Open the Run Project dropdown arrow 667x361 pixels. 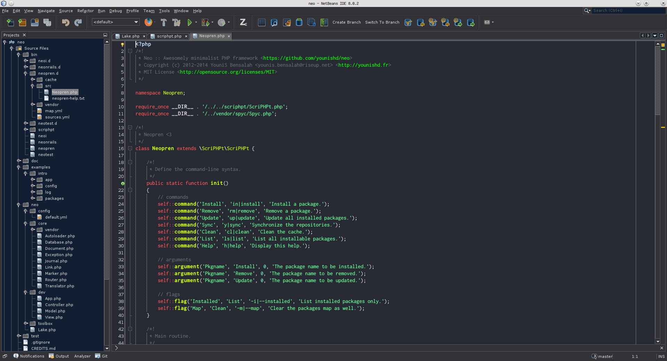coord(196,22)
